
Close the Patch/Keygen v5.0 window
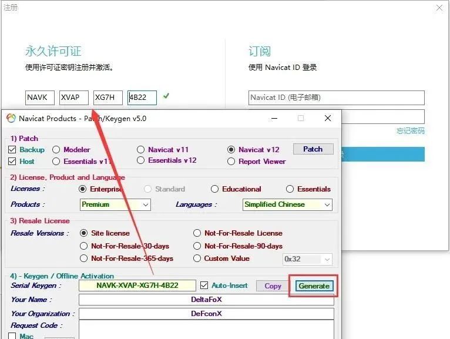328,118
